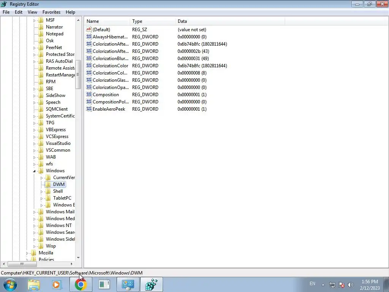This screenshot has height=292, width=389.
Task: Expand the Speech key
Action: 34,103
